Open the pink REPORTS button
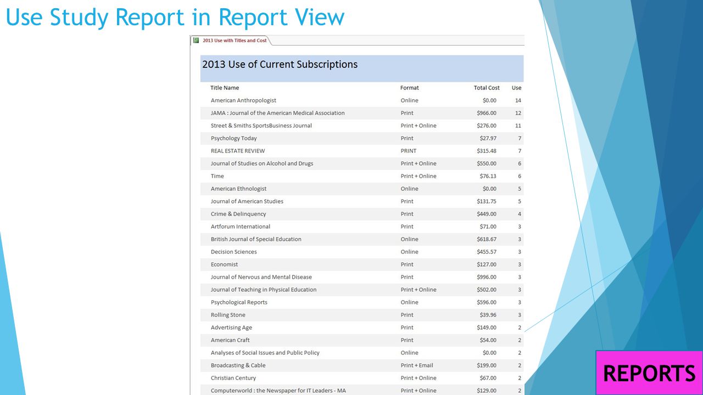 [649, 373]
